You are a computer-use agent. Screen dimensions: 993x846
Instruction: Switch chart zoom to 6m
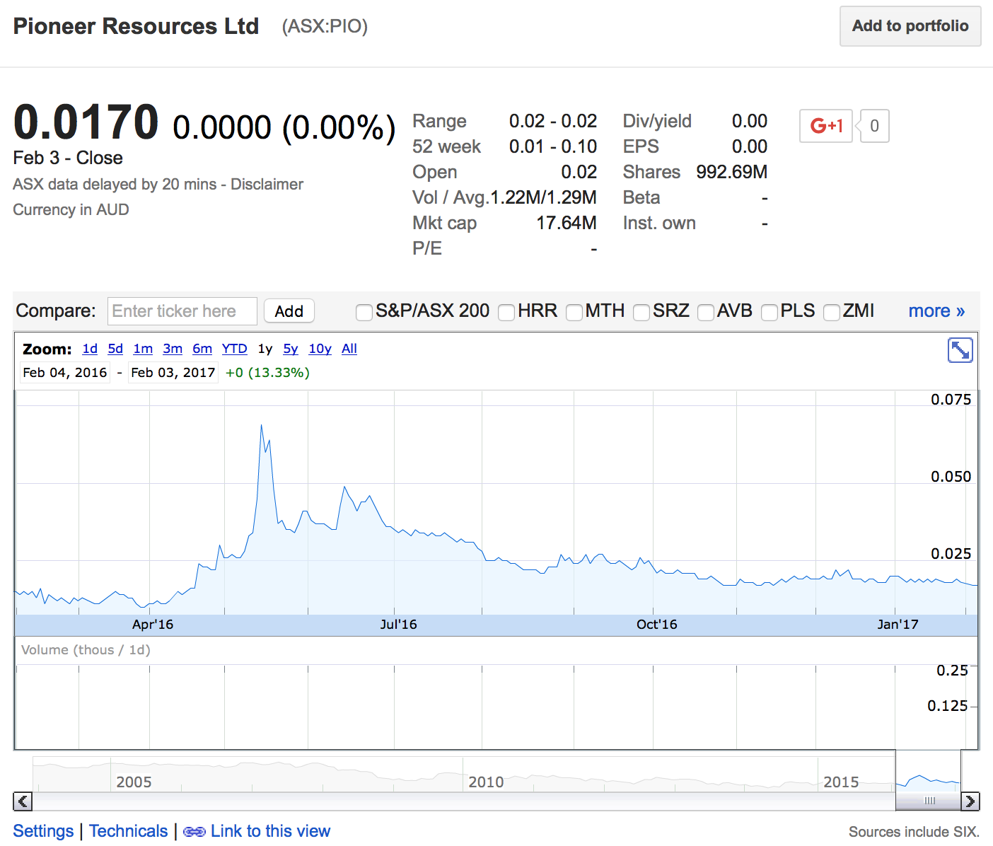coord(202,349)
